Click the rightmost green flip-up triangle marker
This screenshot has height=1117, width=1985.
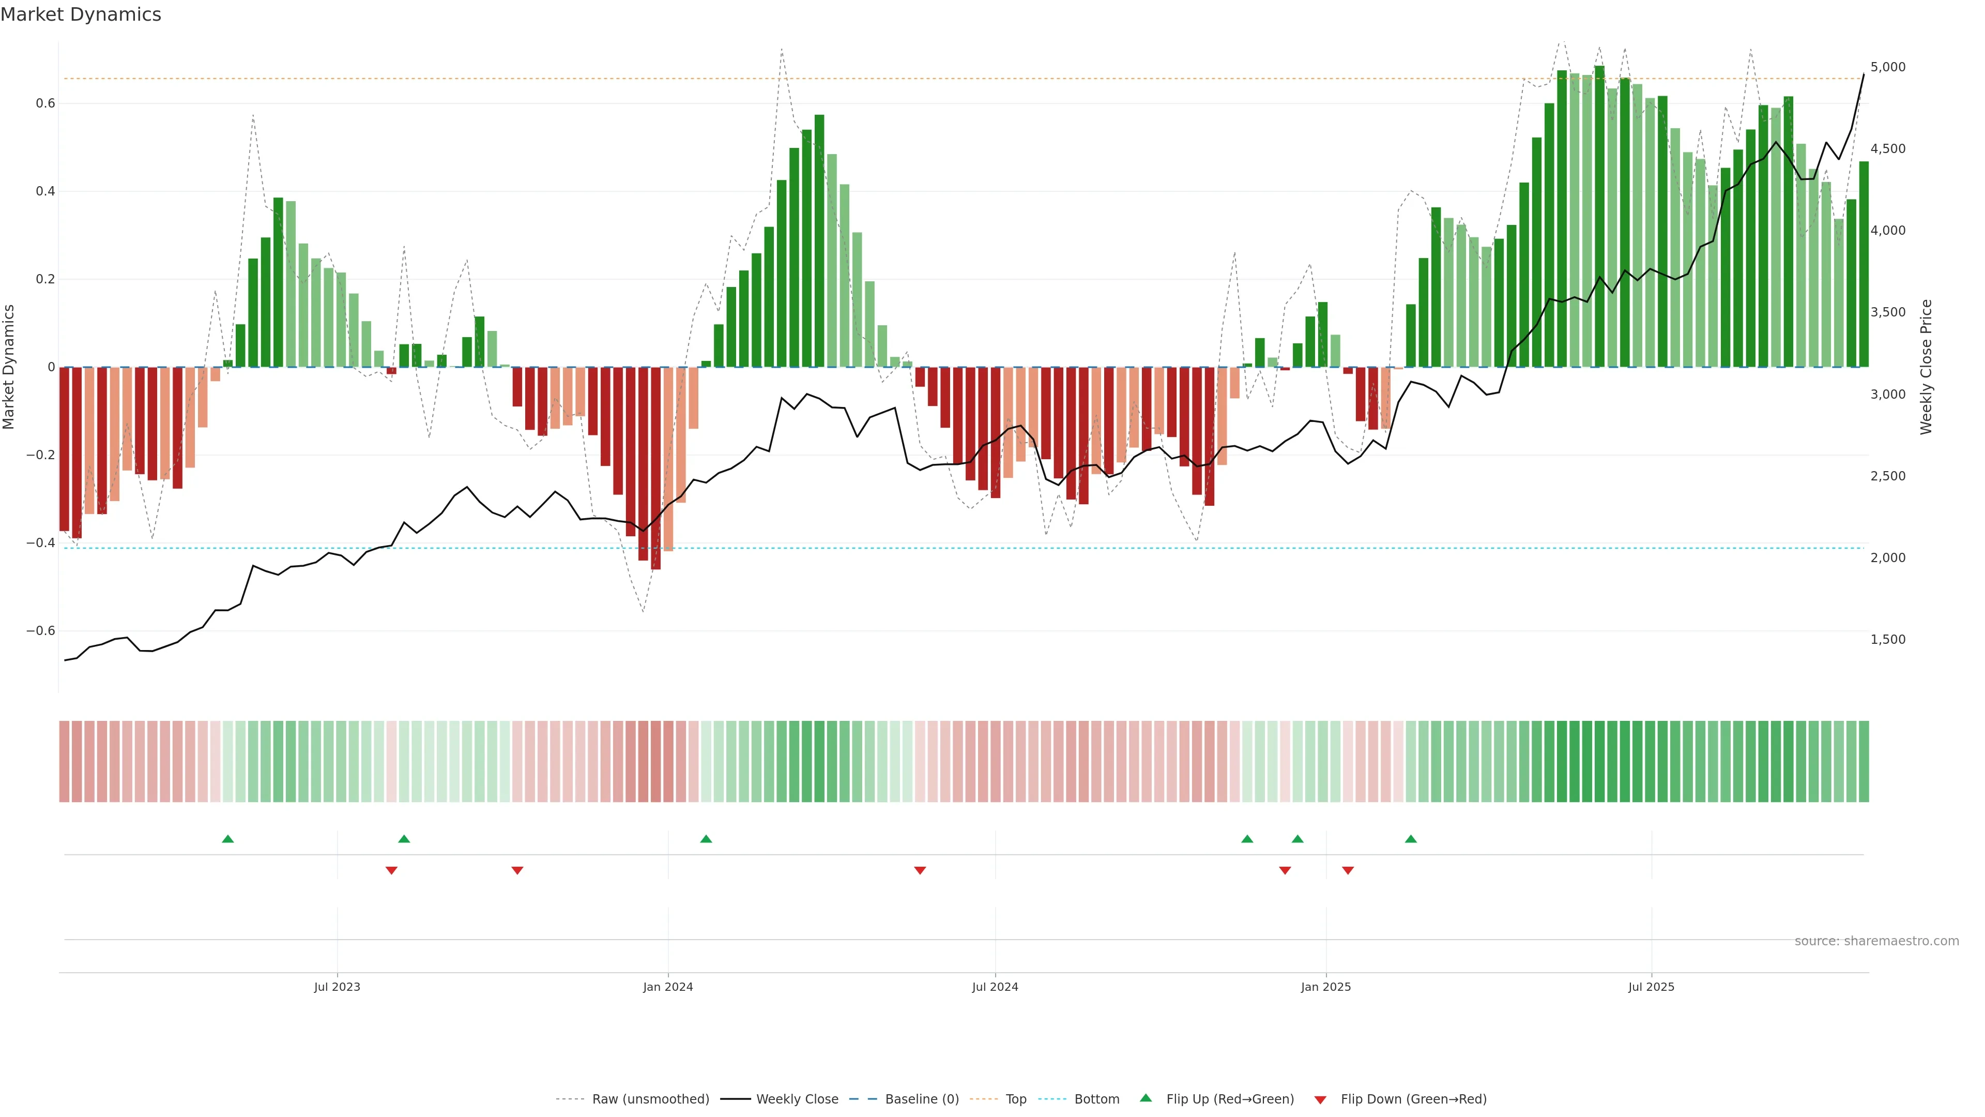(1411, 839)
